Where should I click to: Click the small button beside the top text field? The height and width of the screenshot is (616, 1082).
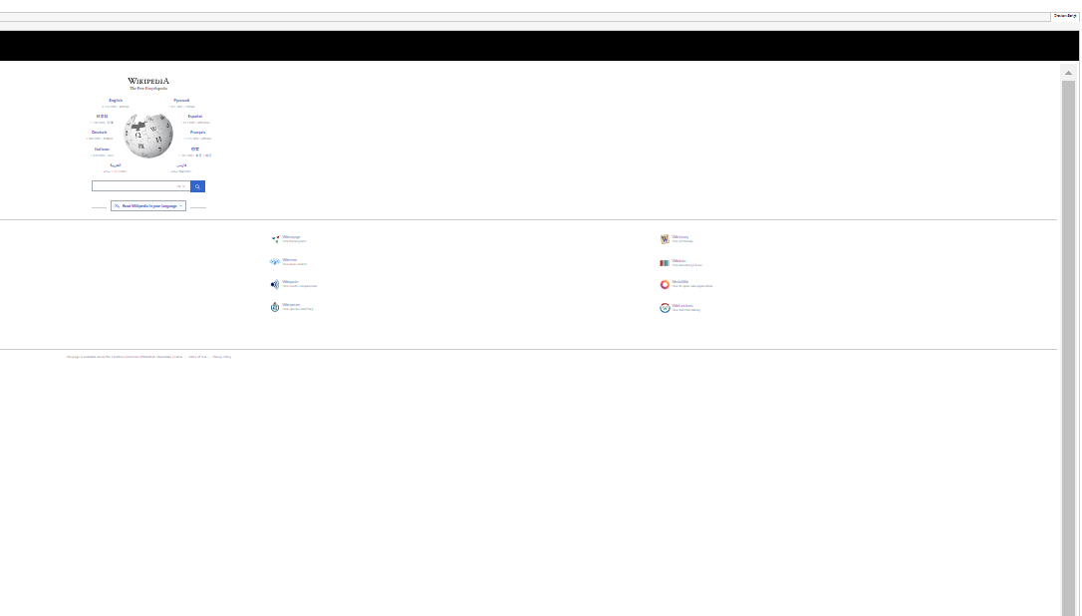1065,16
